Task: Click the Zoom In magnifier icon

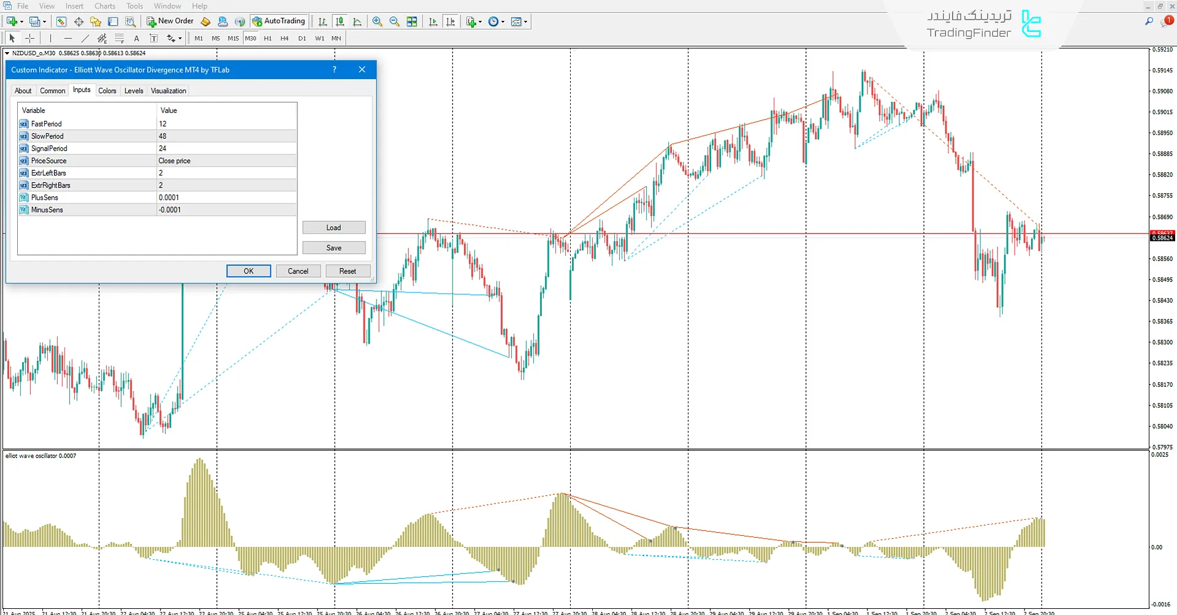Action: [378, 21]
